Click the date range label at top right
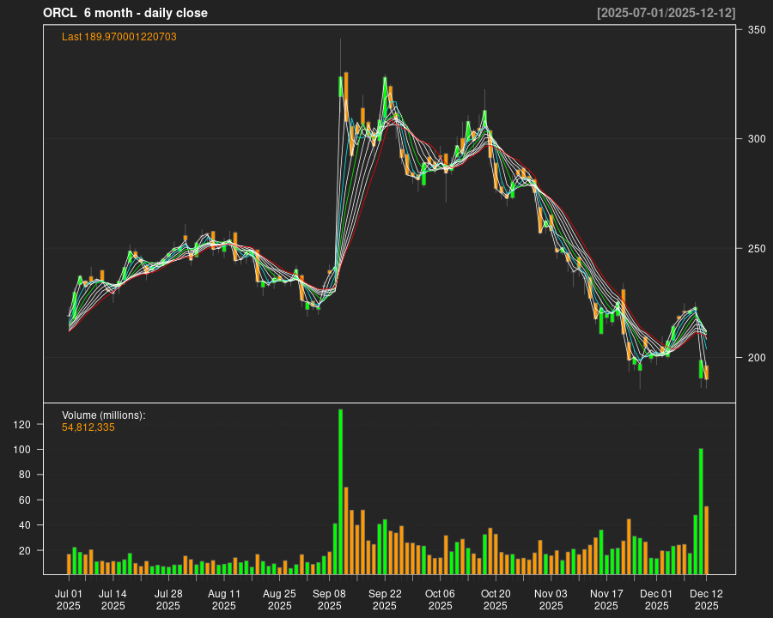The width and height of the screenshot is (773, 618). click(666, 13)
